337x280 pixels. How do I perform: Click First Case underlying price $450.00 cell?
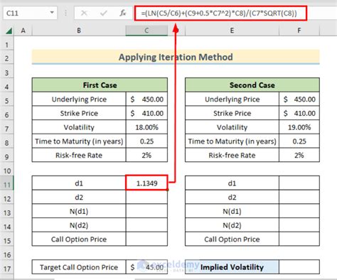(146, 99)
